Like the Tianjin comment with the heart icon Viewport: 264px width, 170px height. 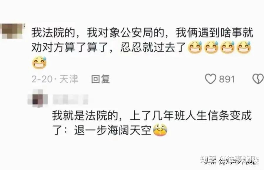click(x=210, y=79)
